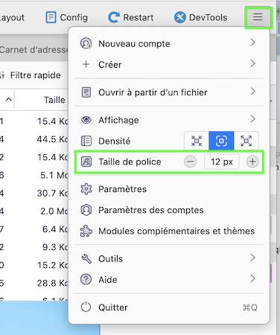The width and height of the screenshot is (280, 335).
Task: Select message row sized 5.1 Mo
Action: click(34, 175)
